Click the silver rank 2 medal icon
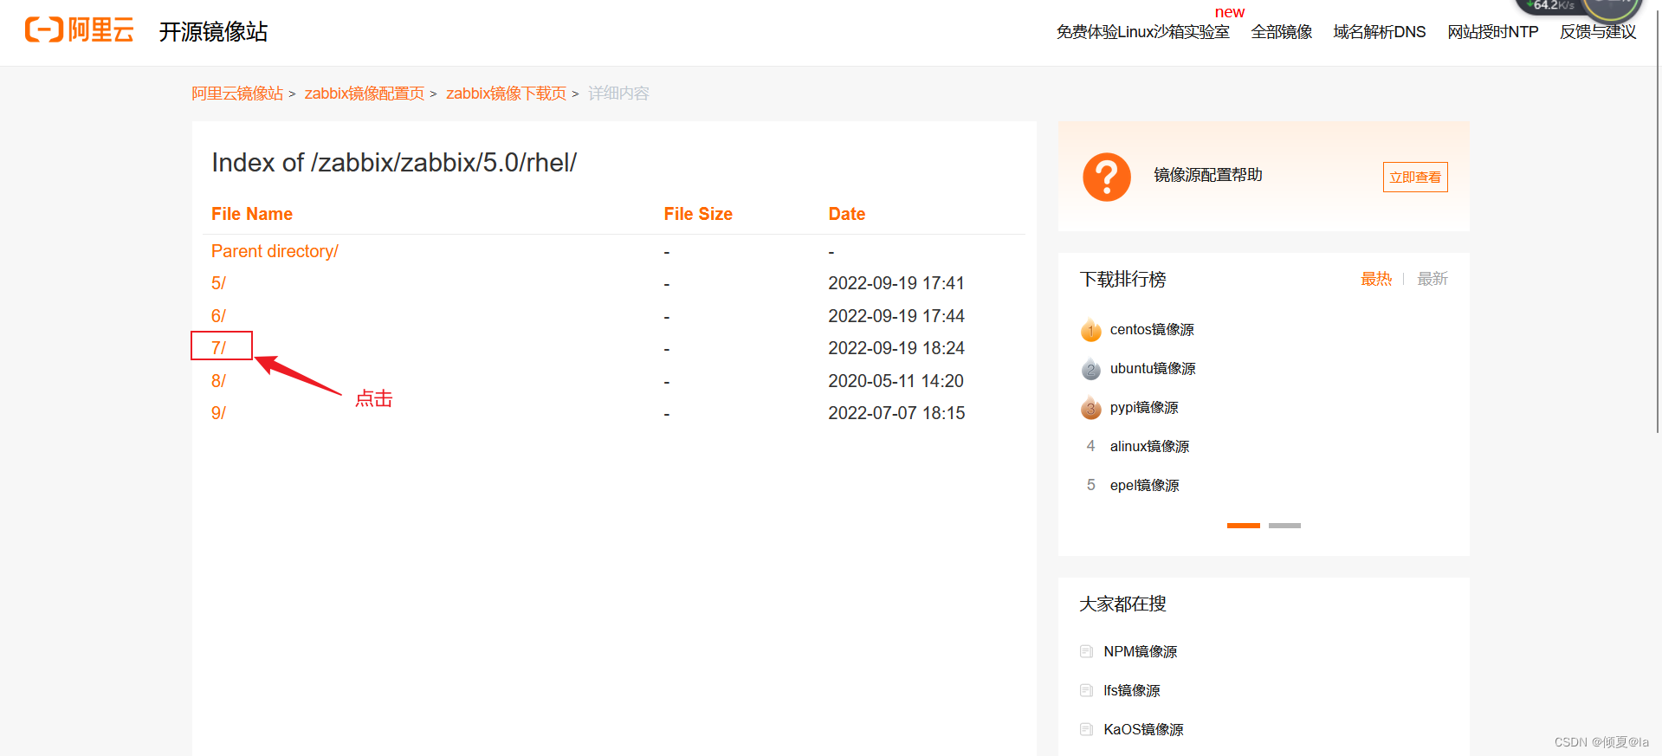 point(1090,369)
